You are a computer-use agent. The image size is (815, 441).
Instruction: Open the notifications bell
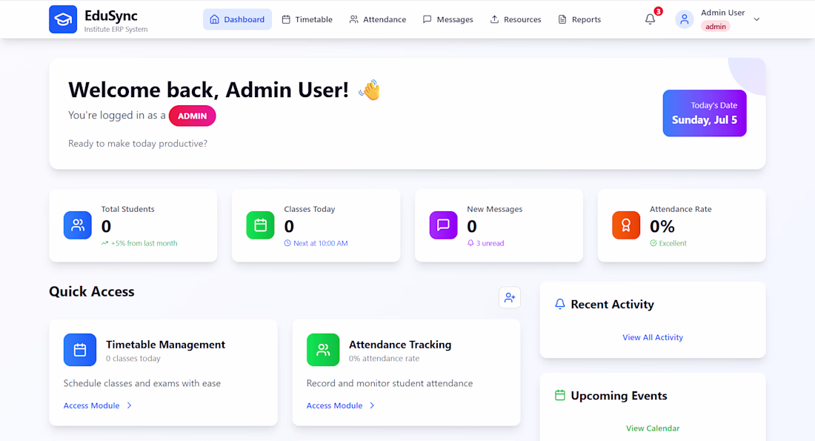(650, 20)
